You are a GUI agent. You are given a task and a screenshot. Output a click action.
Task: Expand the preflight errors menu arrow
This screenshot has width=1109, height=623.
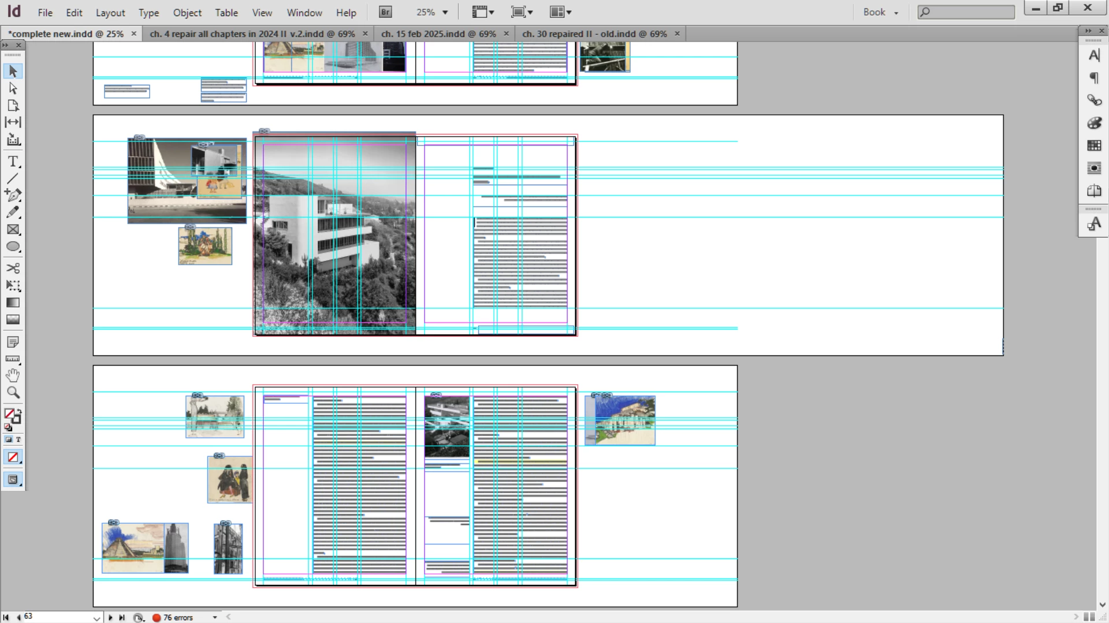coord(215,617)
